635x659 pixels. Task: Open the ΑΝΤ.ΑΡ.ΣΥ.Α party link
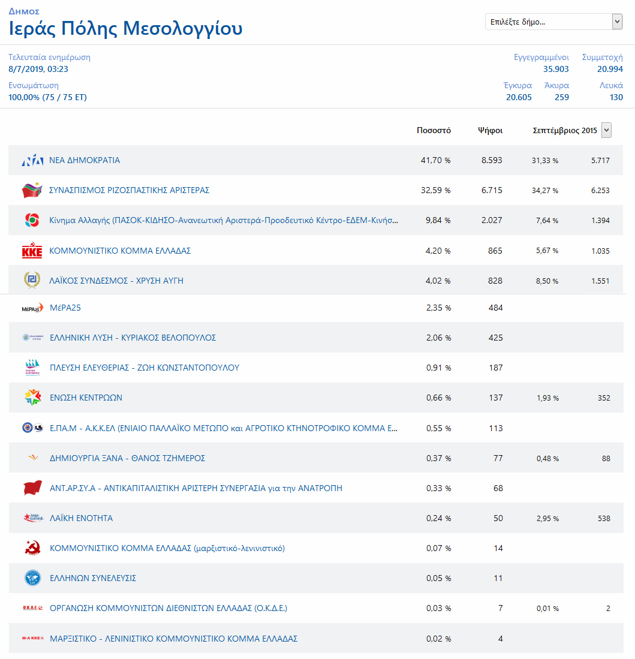[196, 488]
